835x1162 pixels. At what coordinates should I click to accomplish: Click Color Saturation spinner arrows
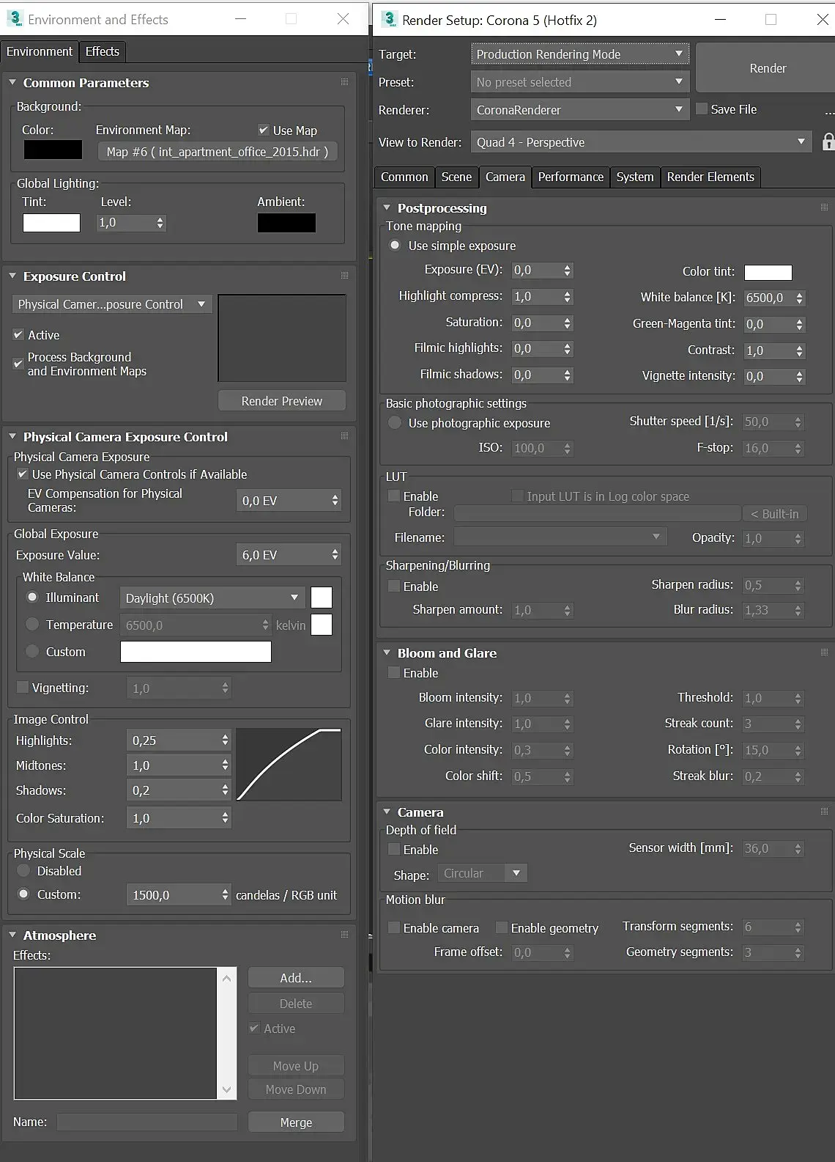pos(225,818)
